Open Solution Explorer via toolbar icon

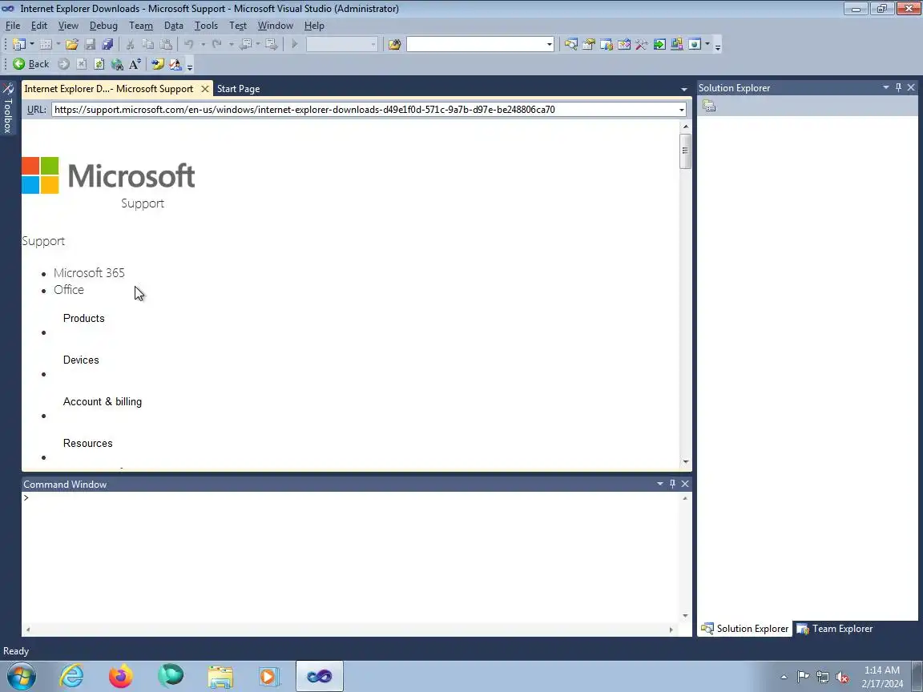(570, 44)
